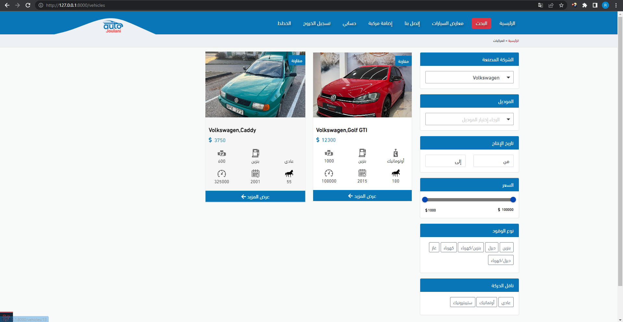Click horsepower horse icon on Caddy card

pos(289,173)
